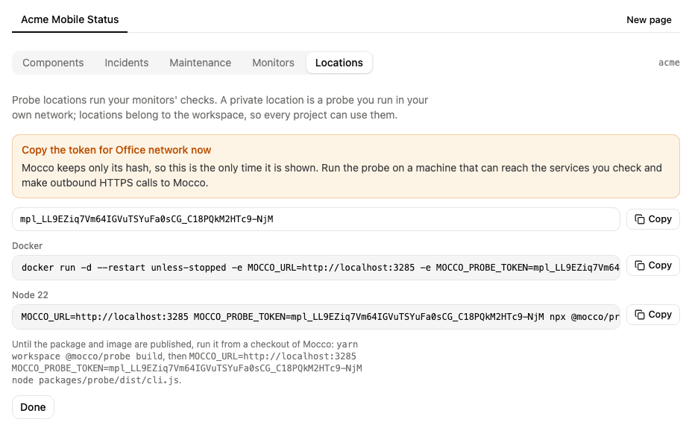The width and height of the screenshot is (692, 425).
Task: Click the docker run command box
Action: [x=316, y=268]
